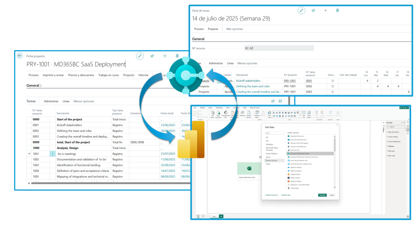Toggle Factu checkbox on Defining the team row
Image resolution: width=420 pixels, height=226 pixels.
pos(333,87)
